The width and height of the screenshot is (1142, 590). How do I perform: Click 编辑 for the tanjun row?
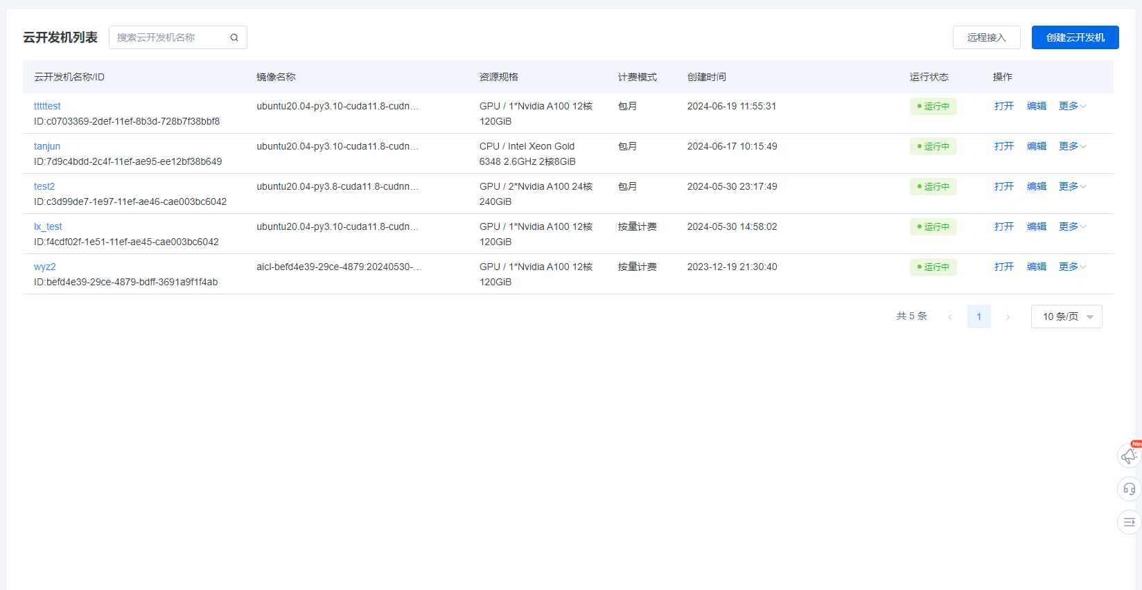coord(1036,146)
